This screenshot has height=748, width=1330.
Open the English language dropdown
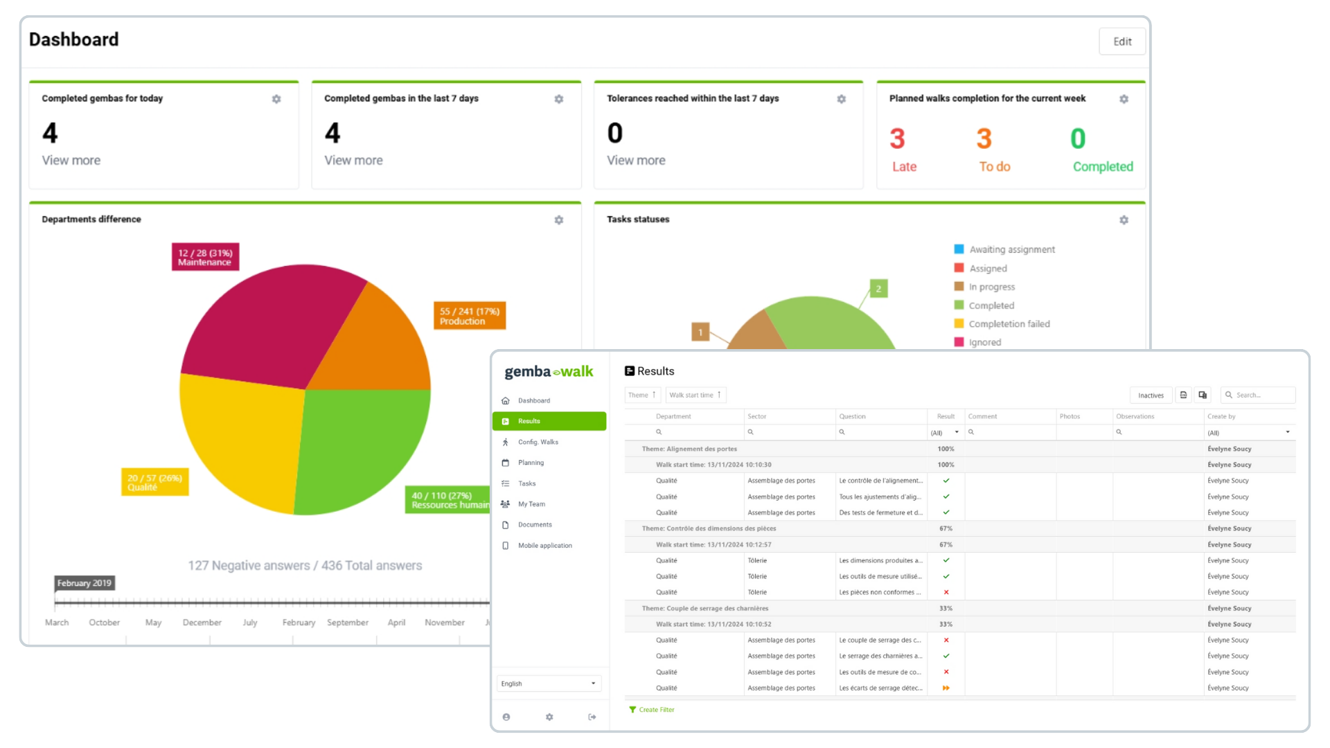[549, 683]
